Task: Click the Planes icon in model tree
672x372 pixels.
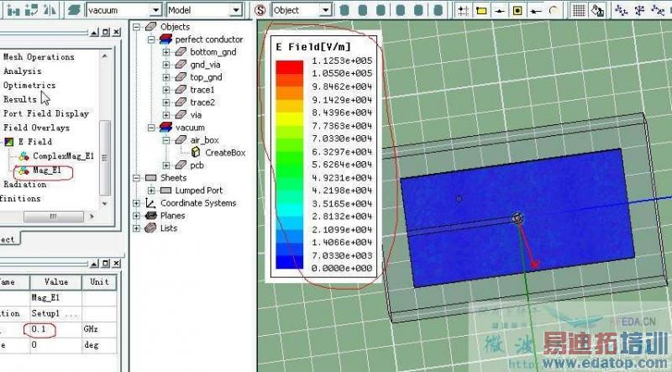Action: tap(151, 216)
